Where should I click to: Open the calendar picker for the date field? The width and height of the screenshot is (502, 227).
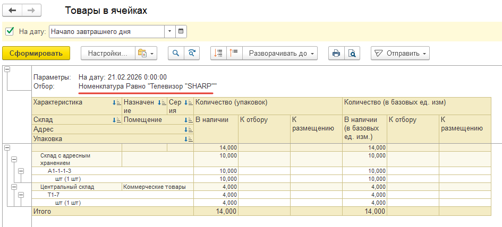click(181, 31)
